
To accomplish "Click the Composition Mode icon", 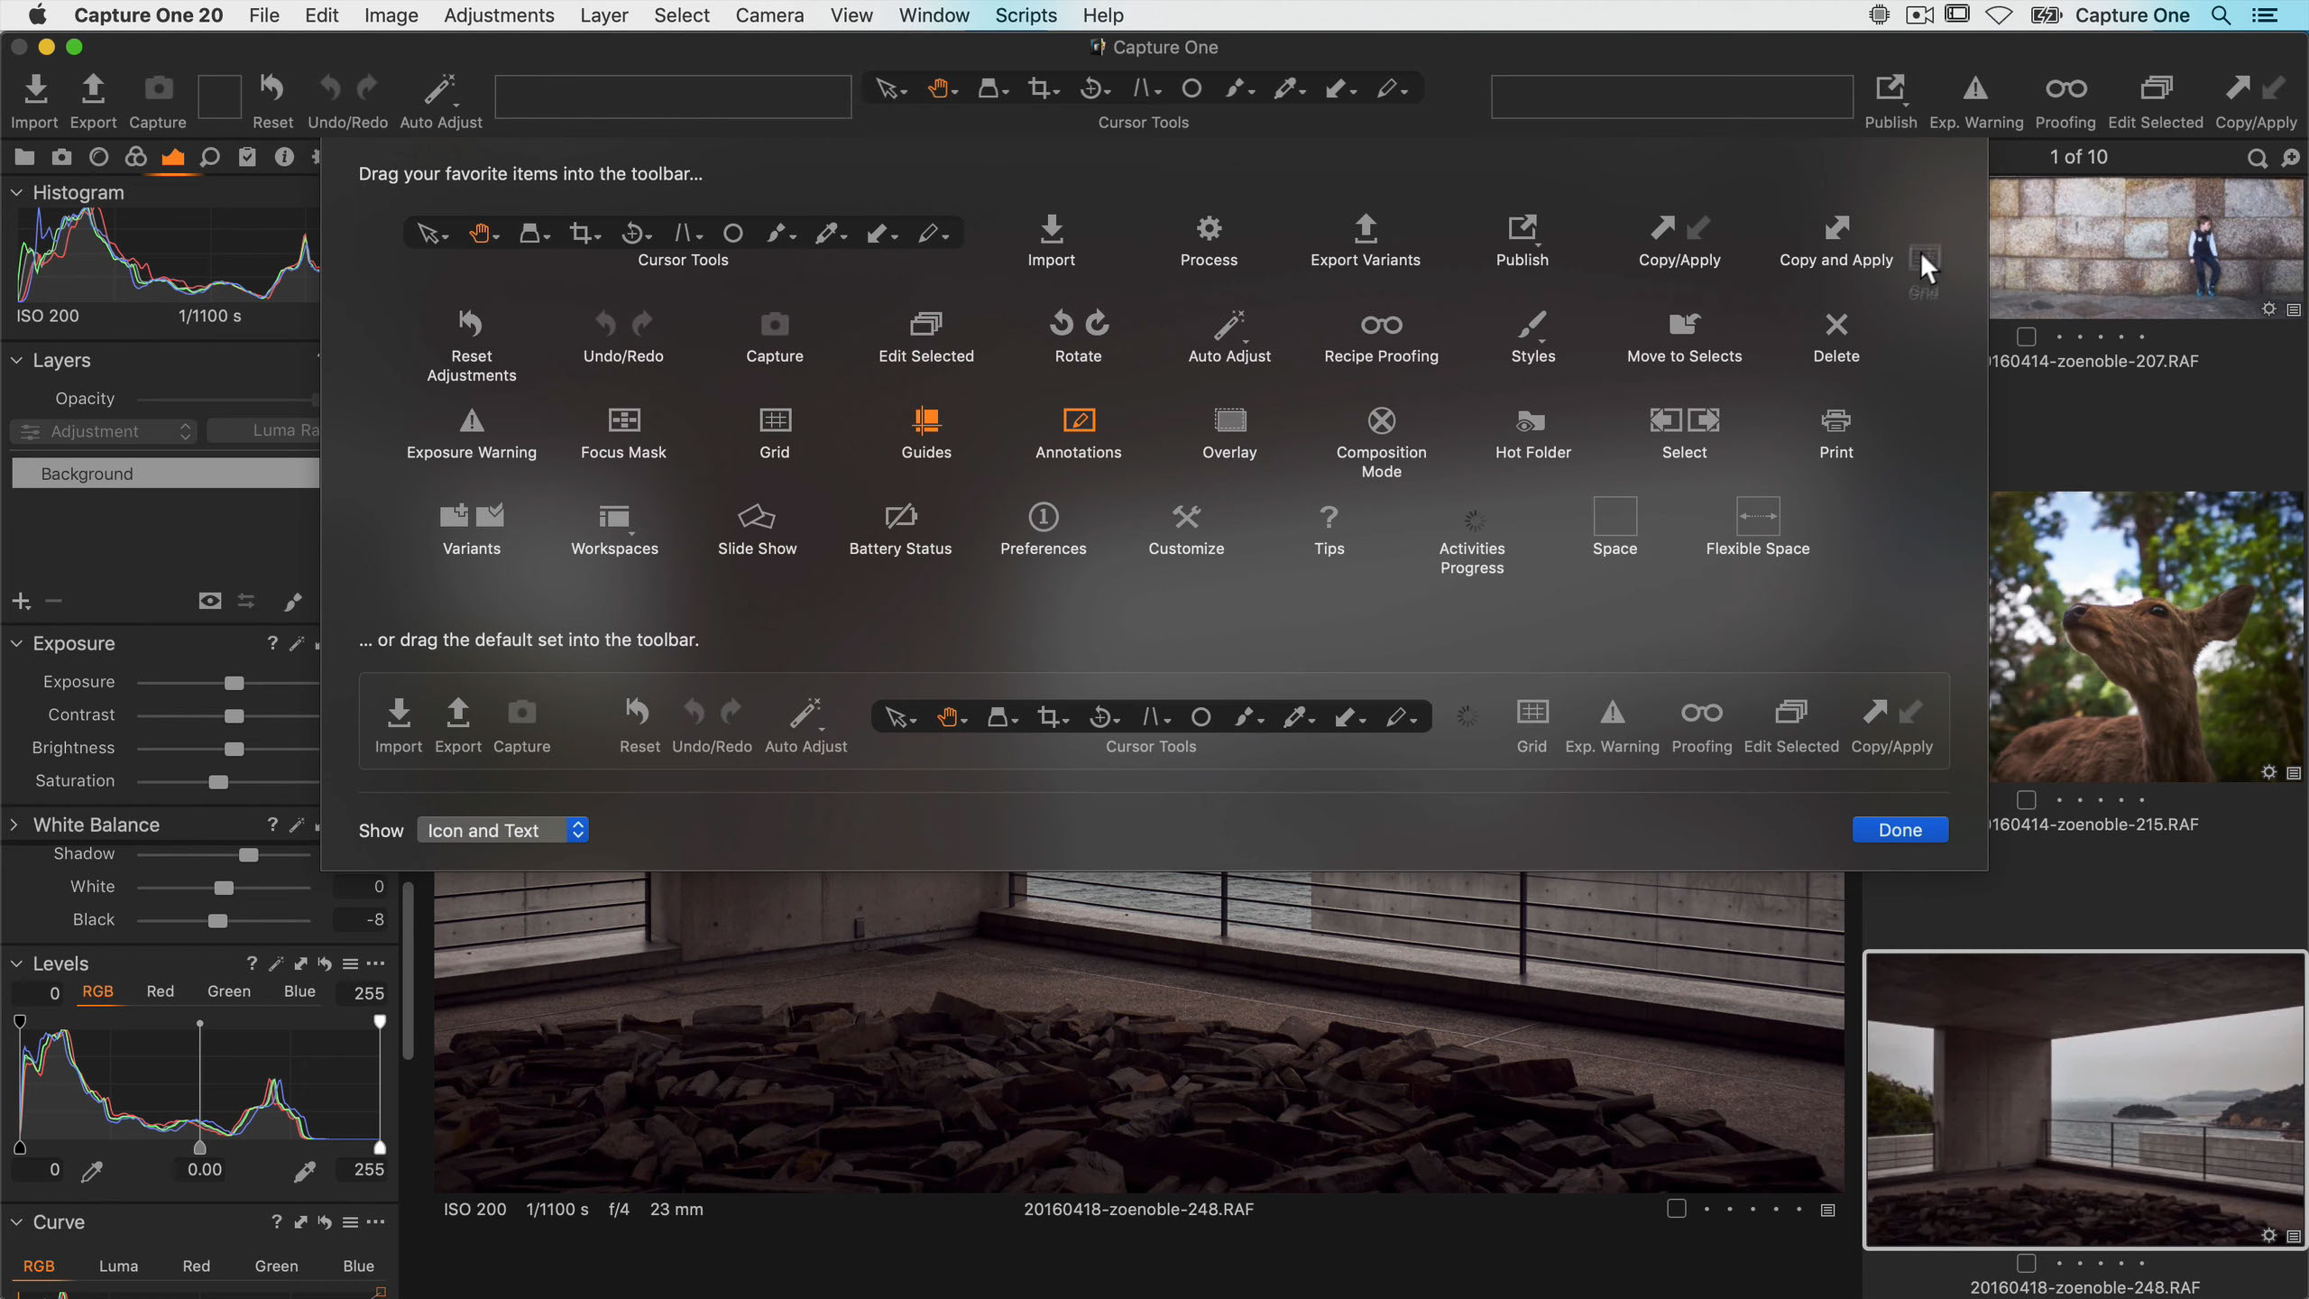I will point(1381,420).
